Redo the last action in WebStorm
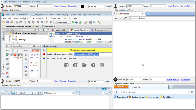This screenshot has width=196, height=110. pyautogui.click(x=21, y=22)
